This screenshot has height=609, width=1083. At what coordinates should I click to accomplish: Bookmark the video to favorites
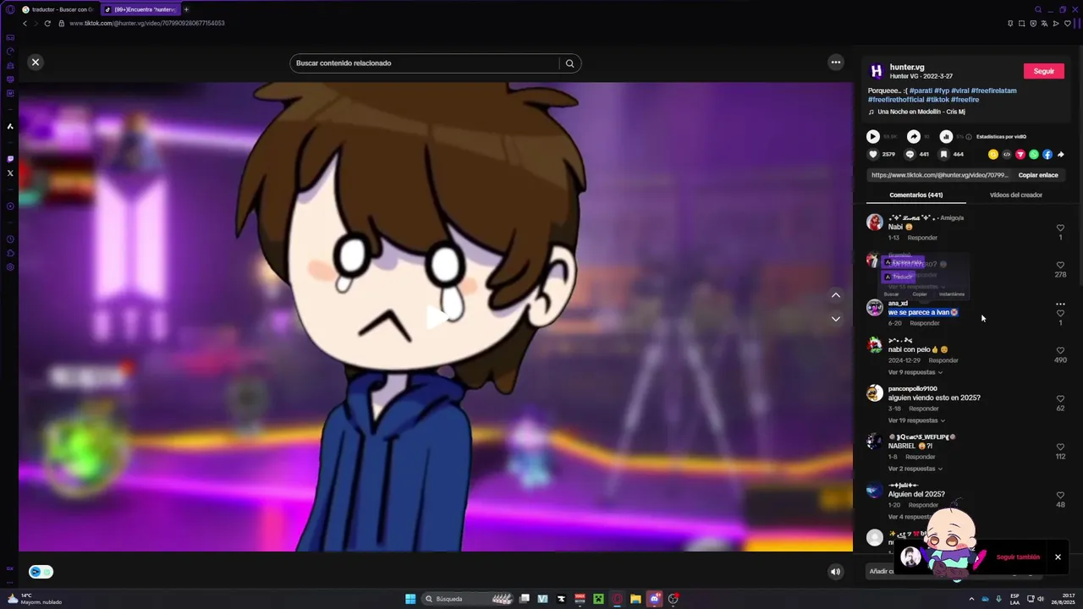pyautogui.click(x=943, y=154)
